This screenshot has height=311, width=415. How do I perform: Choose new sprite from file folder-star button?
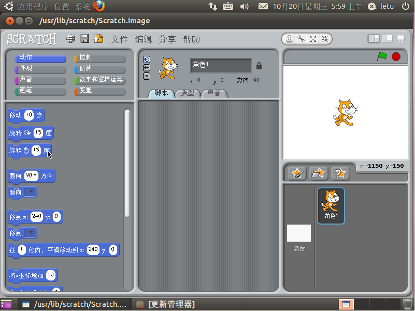coord(318,173)
